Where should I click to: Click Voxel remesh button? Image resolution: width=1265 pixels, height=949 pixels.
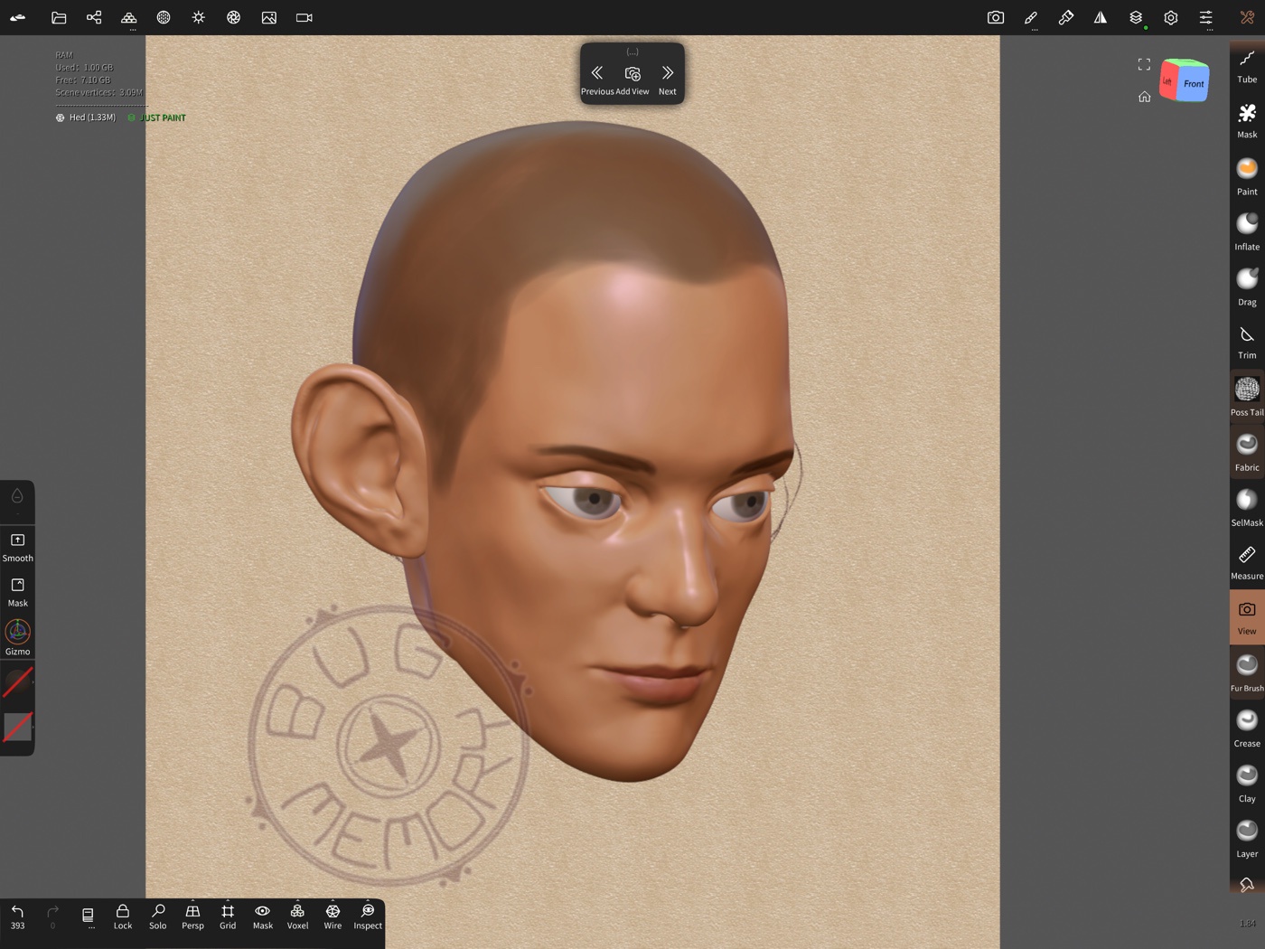297,916
